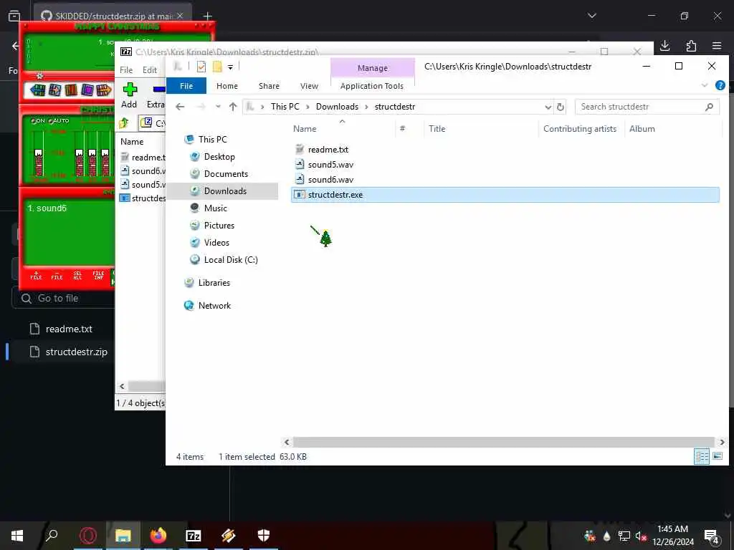734x550 pixels.
Task: Open structdestr.zip in the GitHub file list
Action: [x=76, y=352]
